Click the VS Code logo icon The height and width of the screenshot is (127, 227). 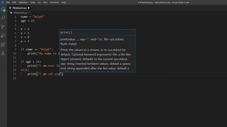click(x=2, y=2)
